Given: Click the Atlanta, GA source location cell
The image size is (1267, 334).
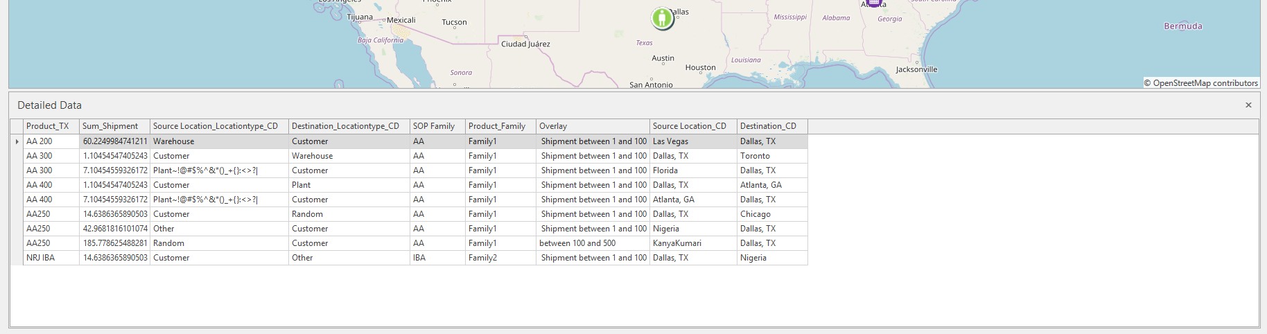Looking at the screenshot, I should pyautogui.click(x=693, y=200).
